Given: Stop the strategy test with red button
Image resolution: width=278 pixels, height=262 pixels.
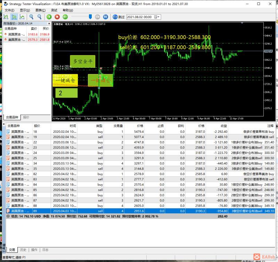Looking at the screenshot, I should click(57, 17).
